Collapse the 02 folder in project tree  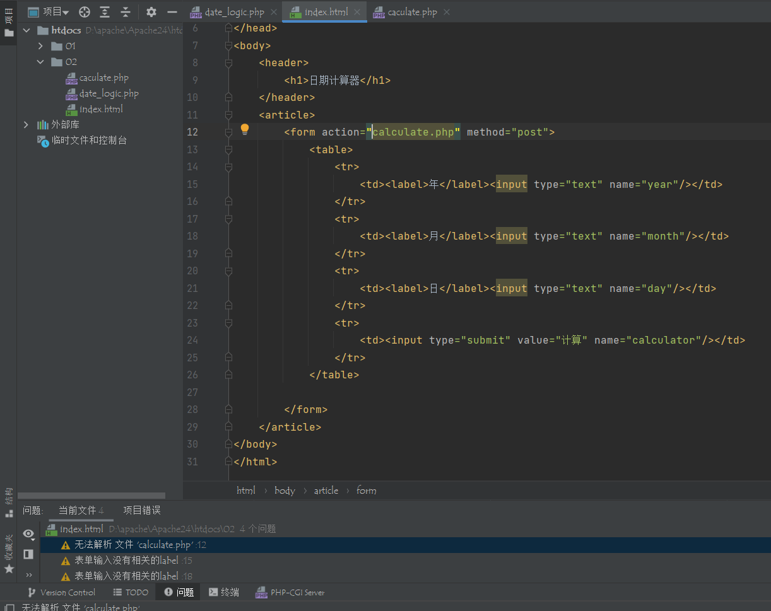click(x=40, y=62)
